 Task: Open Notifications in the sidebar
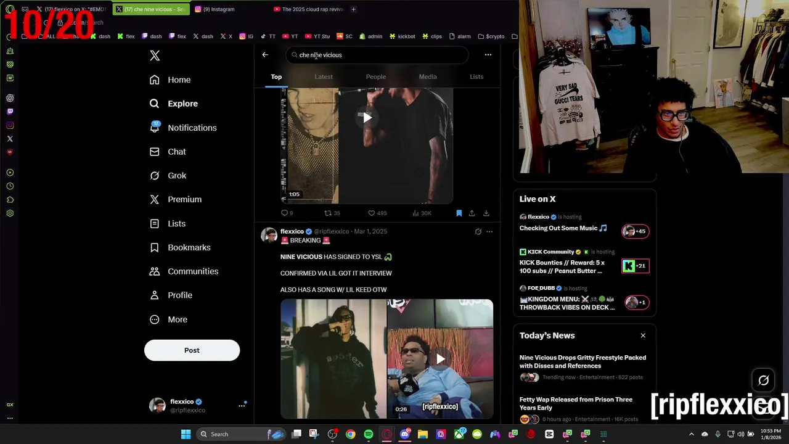click(184, 128)
